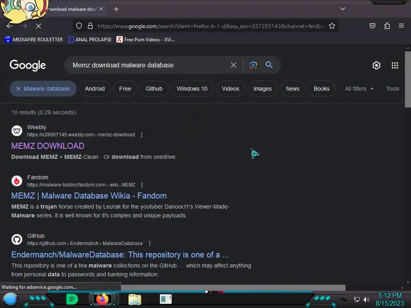Click the address bar URL
This screenshot has width=411, height=308.
[210, 26]
